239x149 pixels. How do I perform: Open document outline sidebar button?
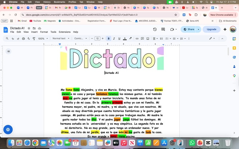coord(8,51)
